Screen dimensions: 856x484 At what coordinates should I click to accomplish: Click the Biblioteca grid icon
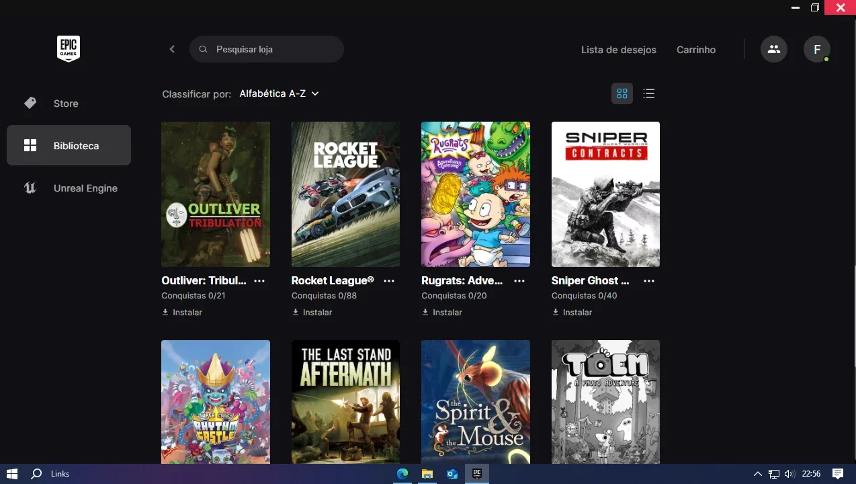click(x=30, y=145)
